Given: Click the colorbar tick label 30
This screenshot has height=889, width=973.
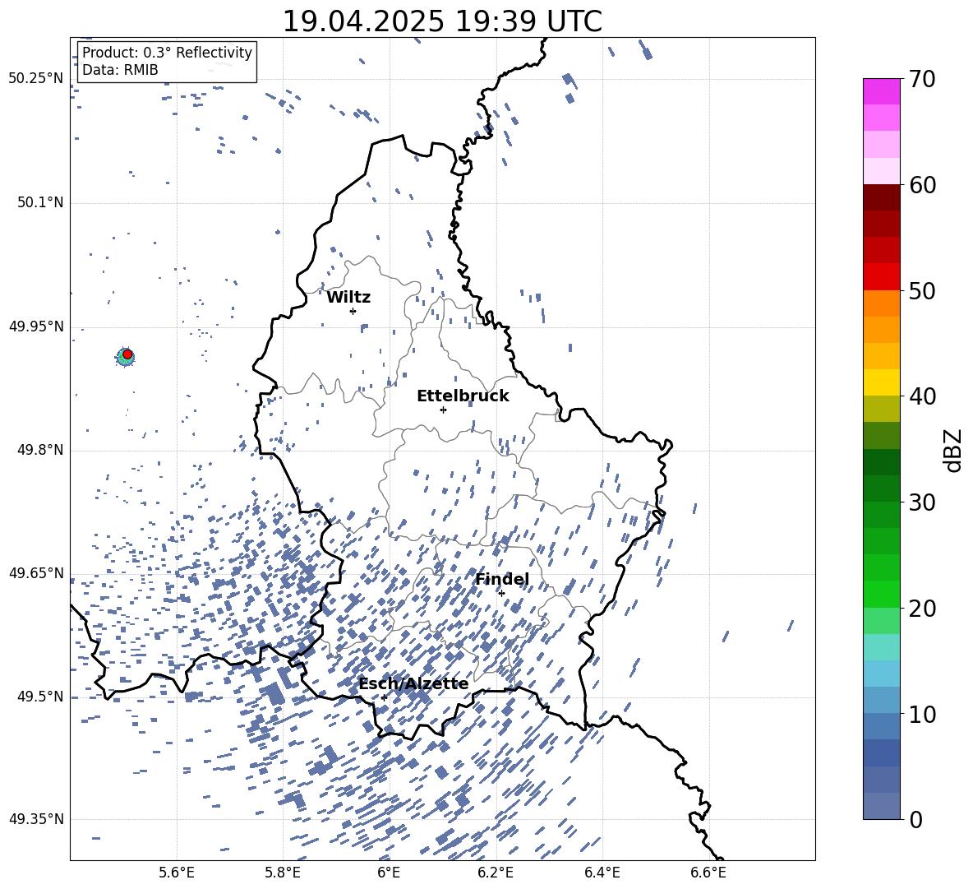Looking at the screenshot, I should [922, 502].
